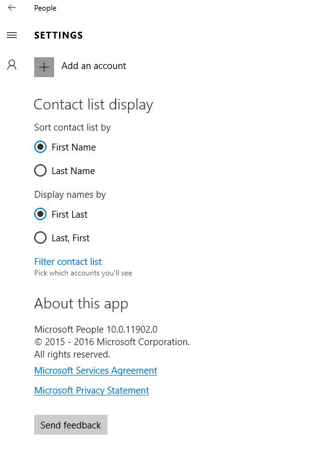Open the hamburger navigation menu
The image size is (333, 467).
click(12, 35)
